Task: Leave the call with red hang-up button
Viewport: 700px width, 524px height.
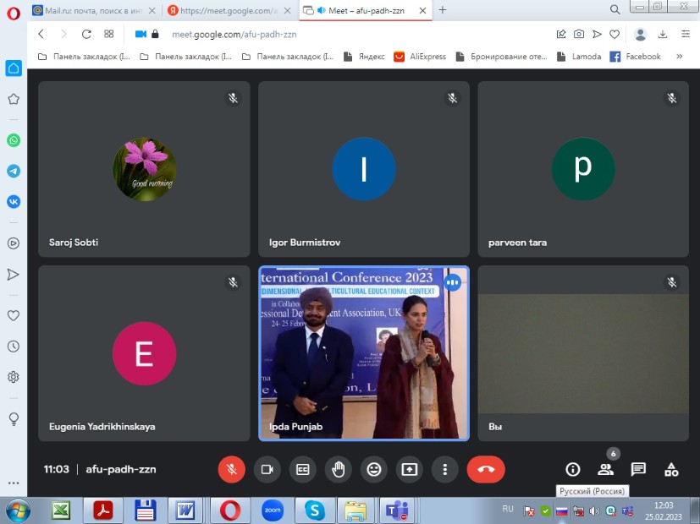Action: tap(486, 469)
